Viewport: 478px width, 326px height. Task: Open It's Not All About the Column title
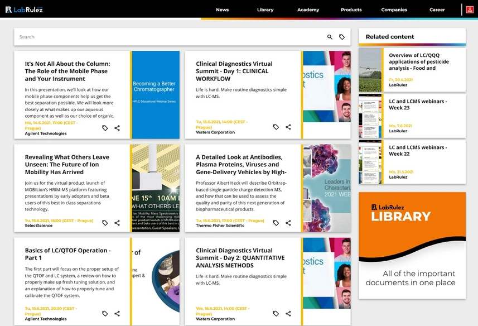[67, 71]
